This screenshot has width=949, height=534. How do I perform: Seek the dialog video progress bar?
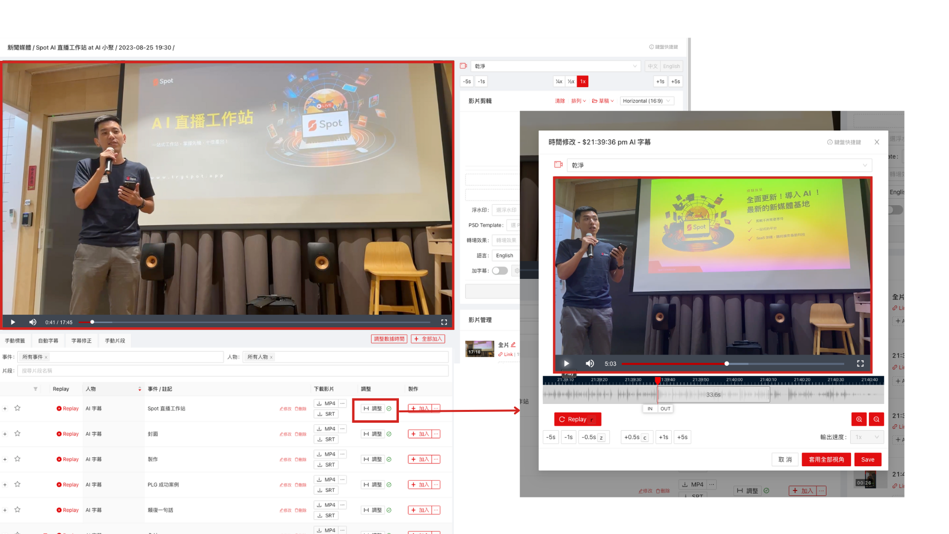(x=733, y=364)
